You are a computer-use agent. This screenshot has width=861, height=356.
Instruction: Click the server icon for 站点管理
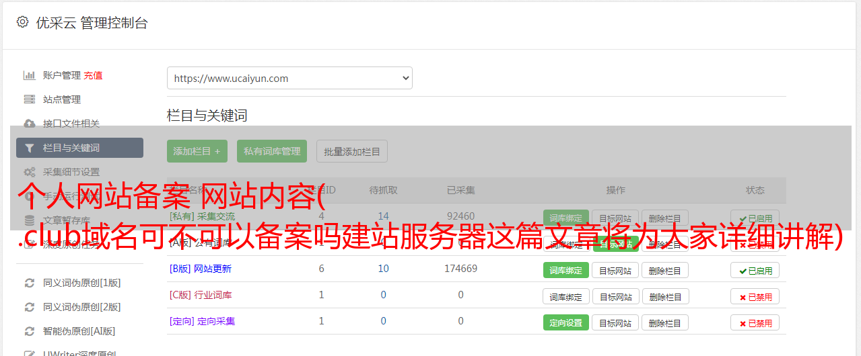coord(30,99)
